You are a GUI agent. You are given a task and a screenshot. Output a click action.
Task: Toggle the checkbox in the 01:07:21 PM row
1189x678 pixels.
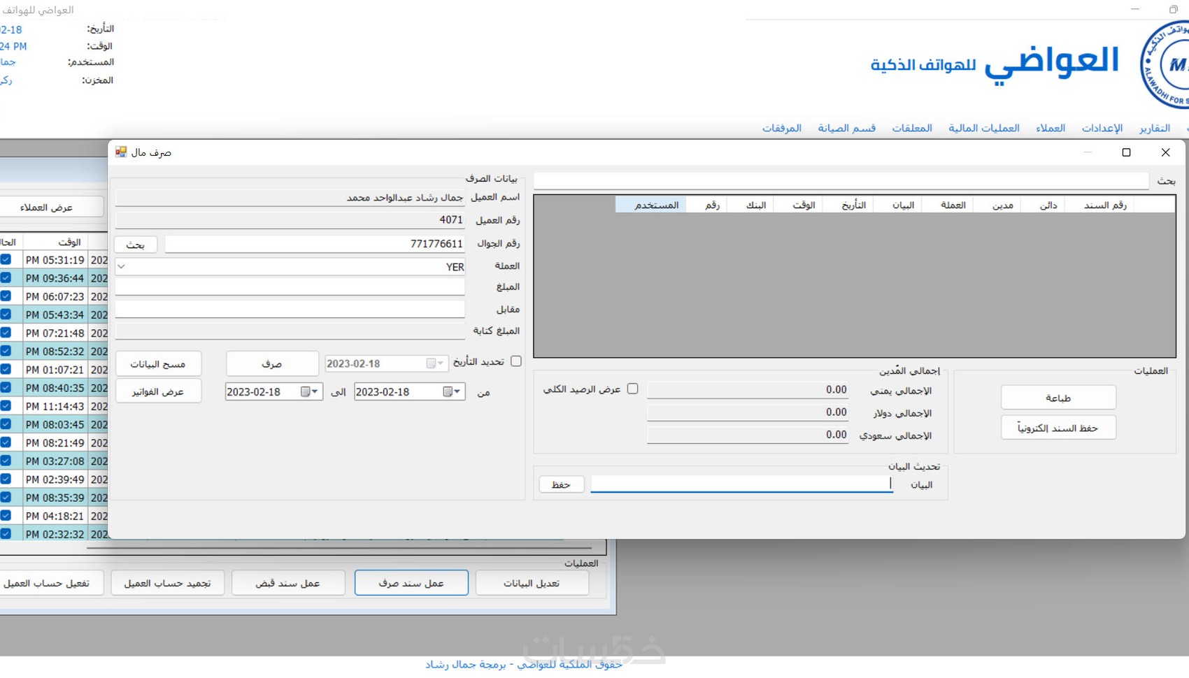[6, 369]
